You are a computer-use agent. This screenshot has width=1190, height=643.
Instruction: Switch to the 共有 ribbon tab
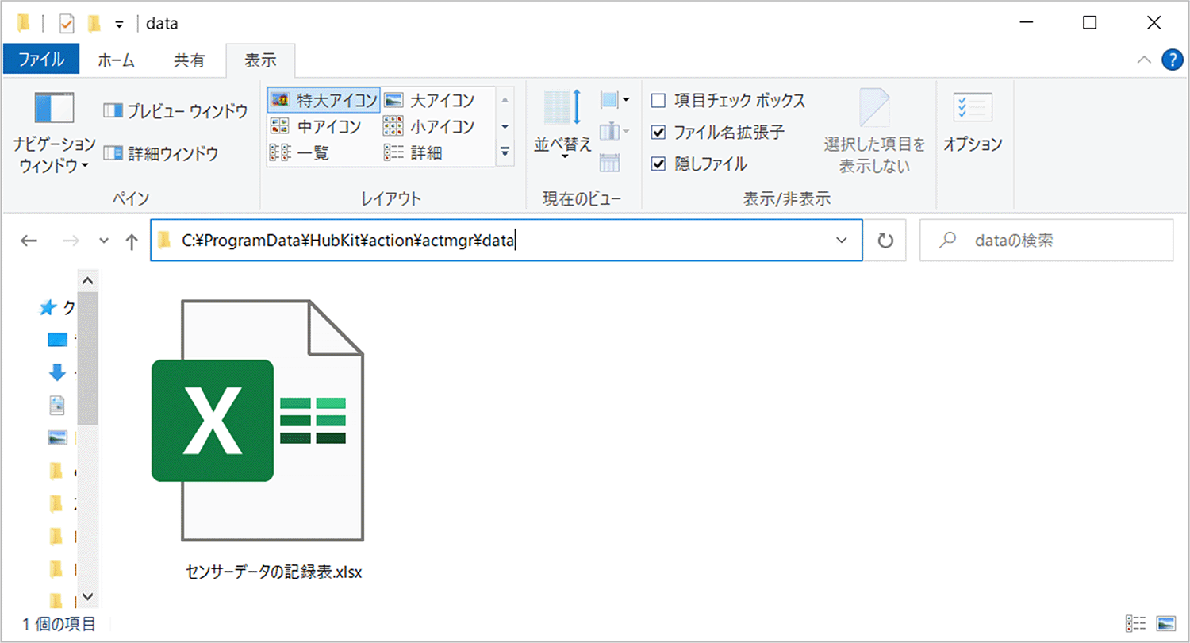click(x=189, y=60)
